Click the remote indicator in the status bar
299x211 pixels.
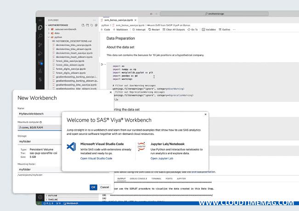click(39, 203)
